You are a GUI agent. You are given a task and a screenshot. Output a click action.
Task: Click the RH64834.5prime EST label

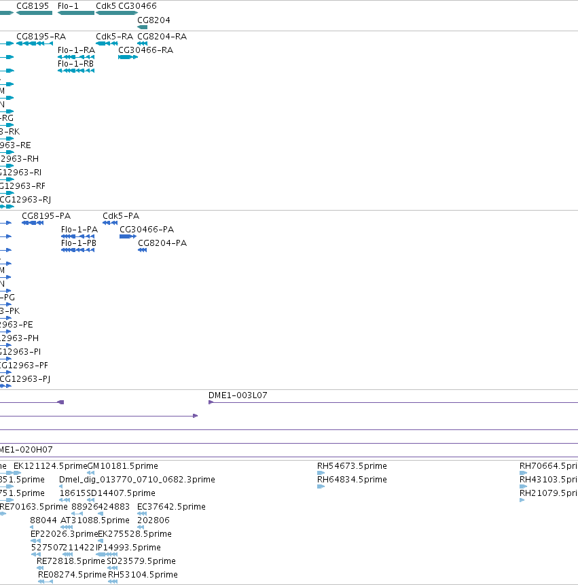click(x=352, y=480)
